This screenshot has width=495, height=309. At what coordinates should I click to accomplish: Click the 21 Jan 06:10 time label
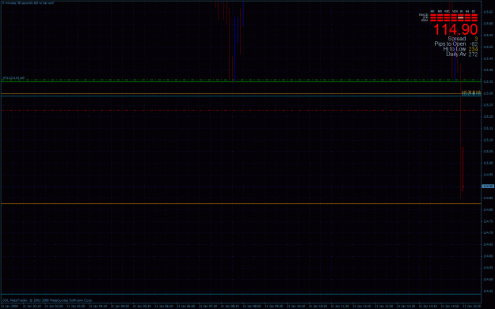[x=163, y=306]
